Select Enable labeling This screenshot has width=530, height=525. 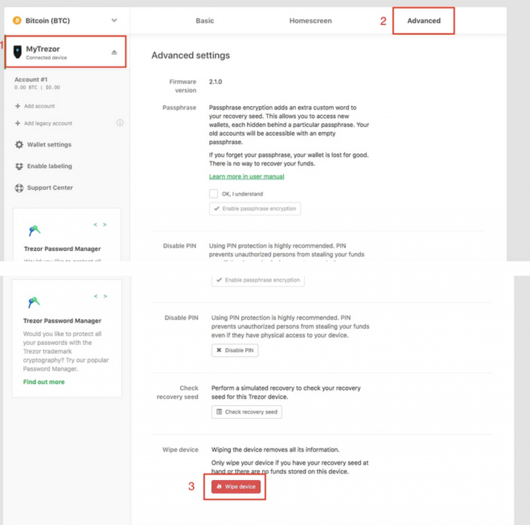click(x=50, y=166)
